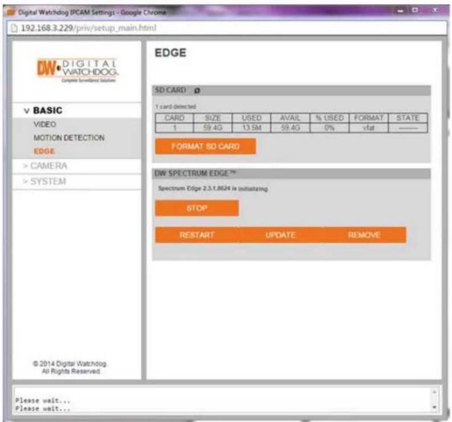Maximize the Chrome window
452x422 pixels.
pos(415,10)
